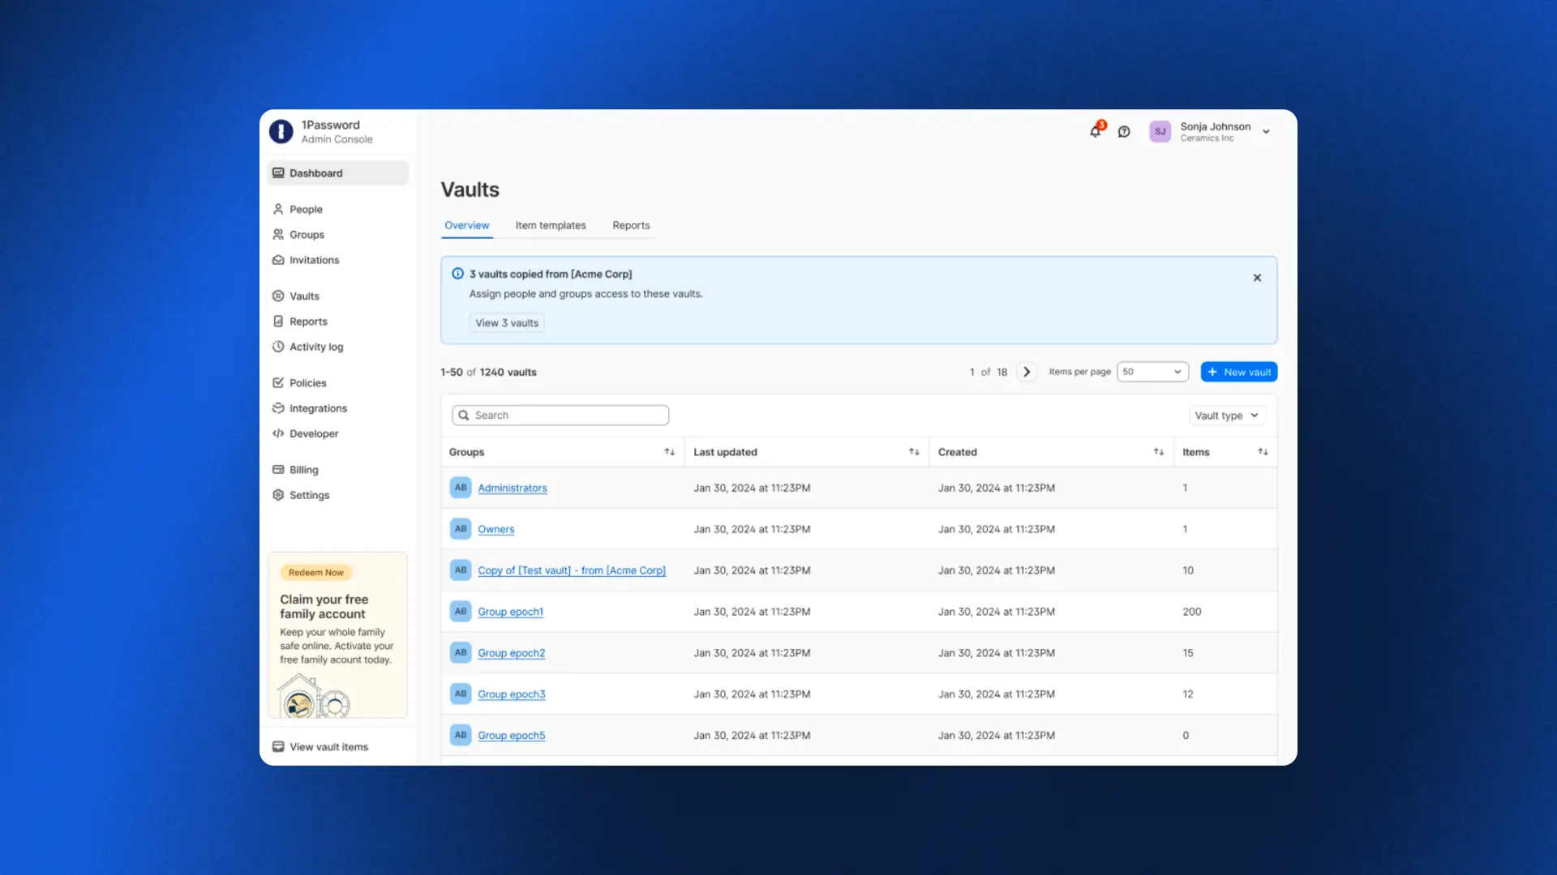Viewport: 1557px width, 875px height.
Task: Click the Vaults icon in sidebar
Action: coord(278,296)
